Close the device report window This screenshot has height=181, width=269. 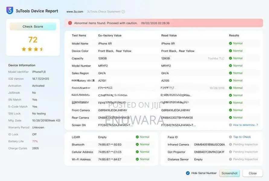pyautogui.click(x=252, y=173)
